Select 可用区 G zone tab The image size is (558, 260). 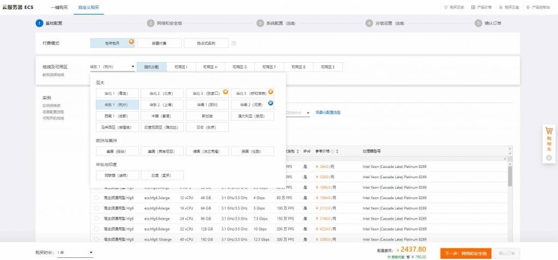tap(240, 67)
